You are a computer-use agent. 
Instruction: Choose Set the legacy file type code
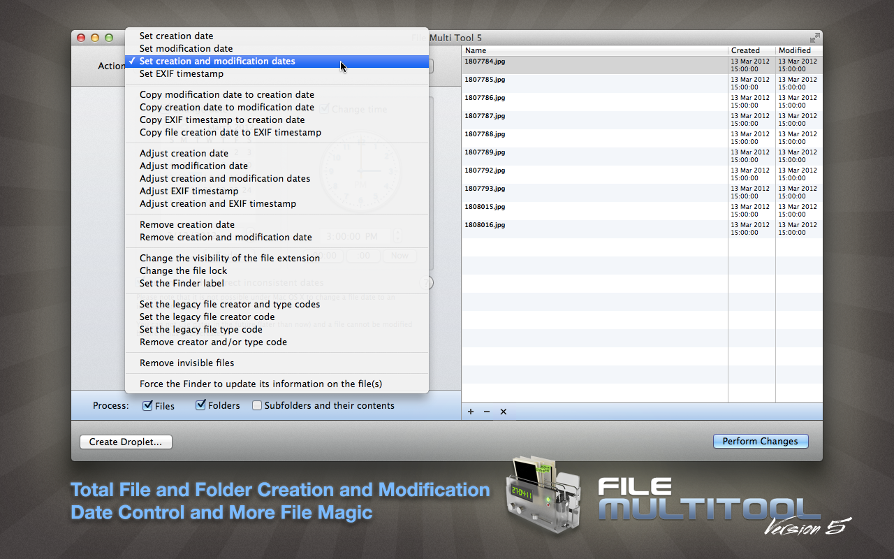(277, 330)
